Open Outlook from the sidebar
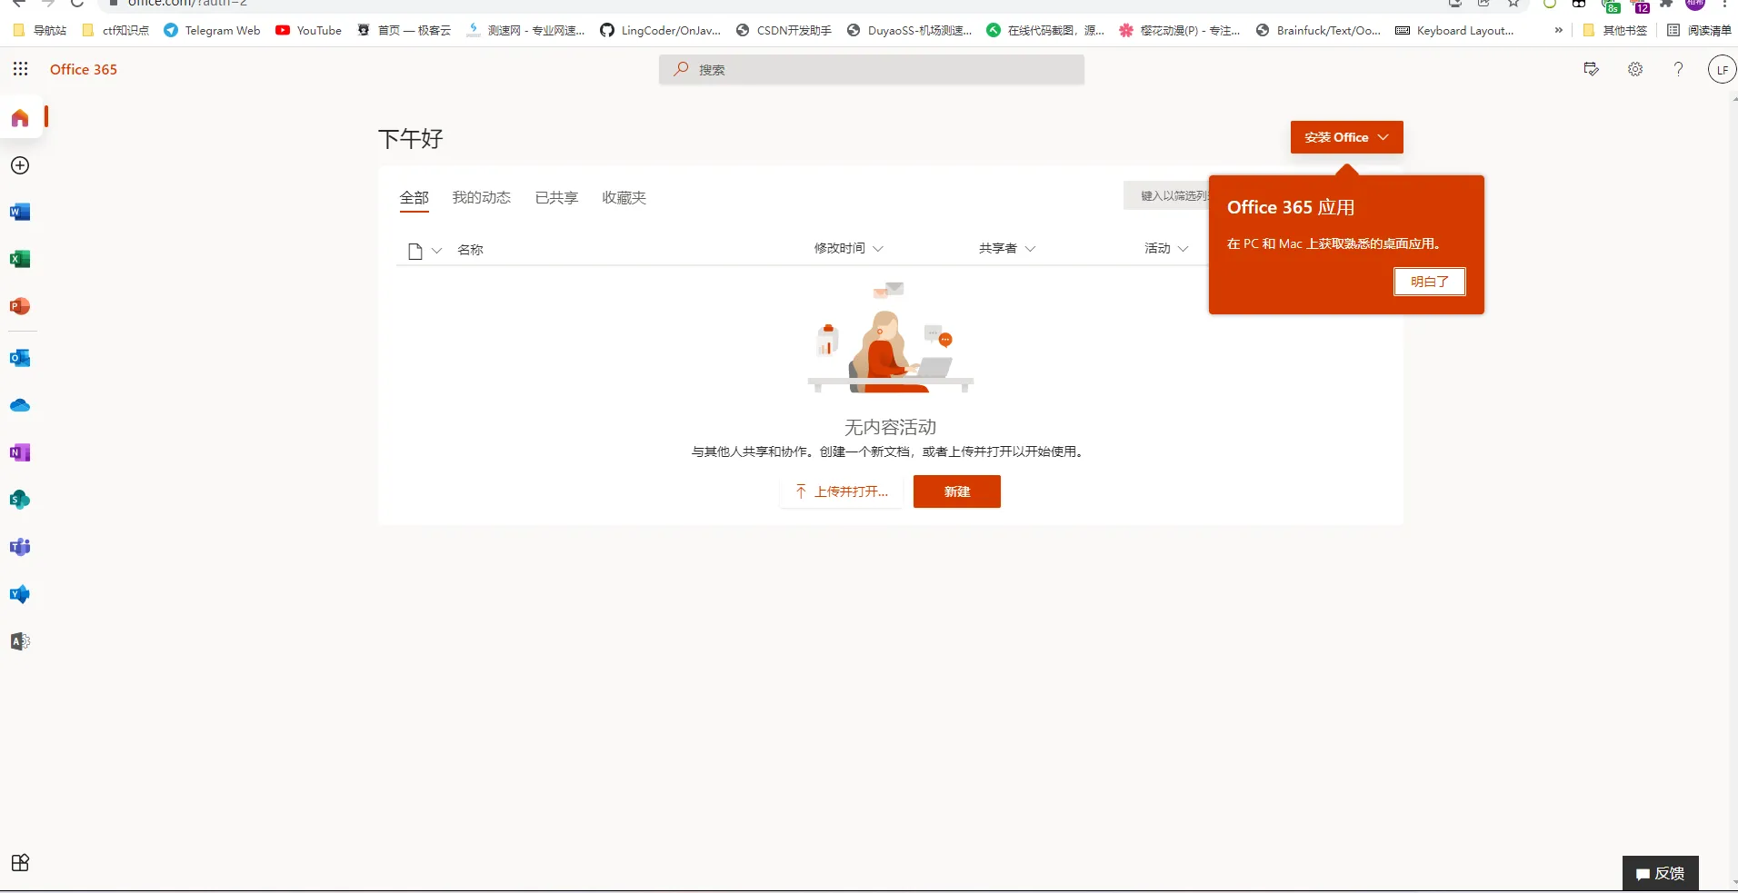This screenshot has width=1738, height=893. [x=19, y=358]
